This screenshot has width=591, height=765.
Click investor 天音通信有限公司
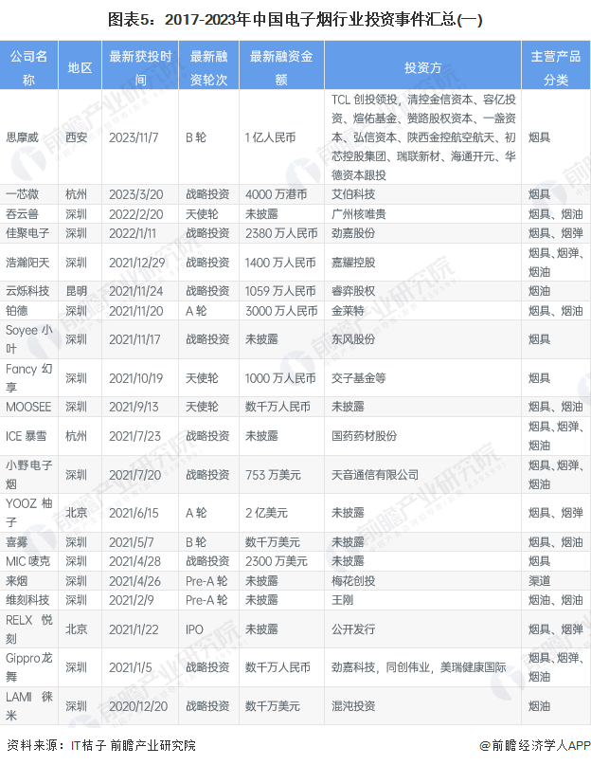click(x=374, y=475)
